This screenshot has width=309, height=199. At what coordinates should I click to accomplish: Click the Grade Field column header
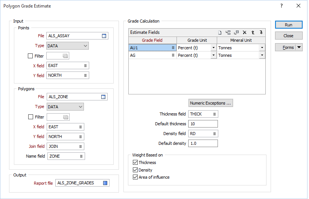pos(152,40)
